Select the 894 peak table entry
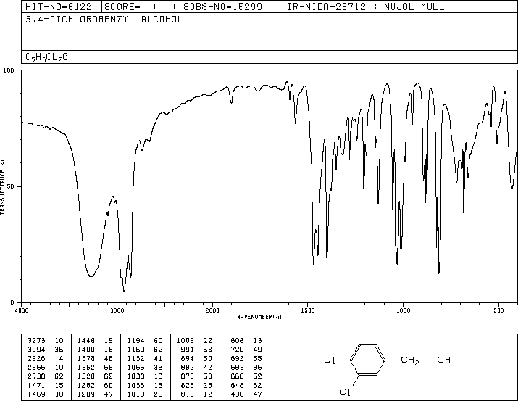The height and width of the screenshot is (401, 518). point(197,358)
